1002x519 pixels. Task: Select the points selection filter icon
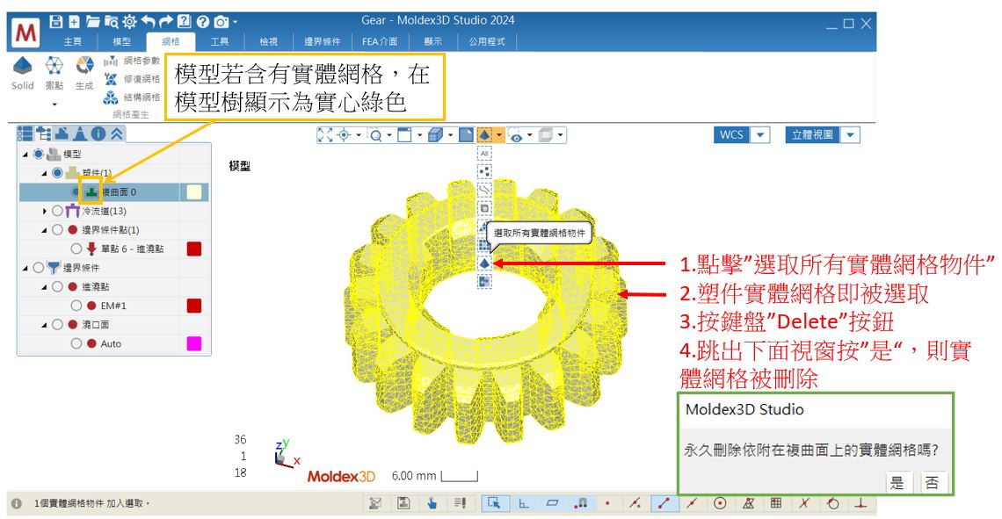[484, 171]
